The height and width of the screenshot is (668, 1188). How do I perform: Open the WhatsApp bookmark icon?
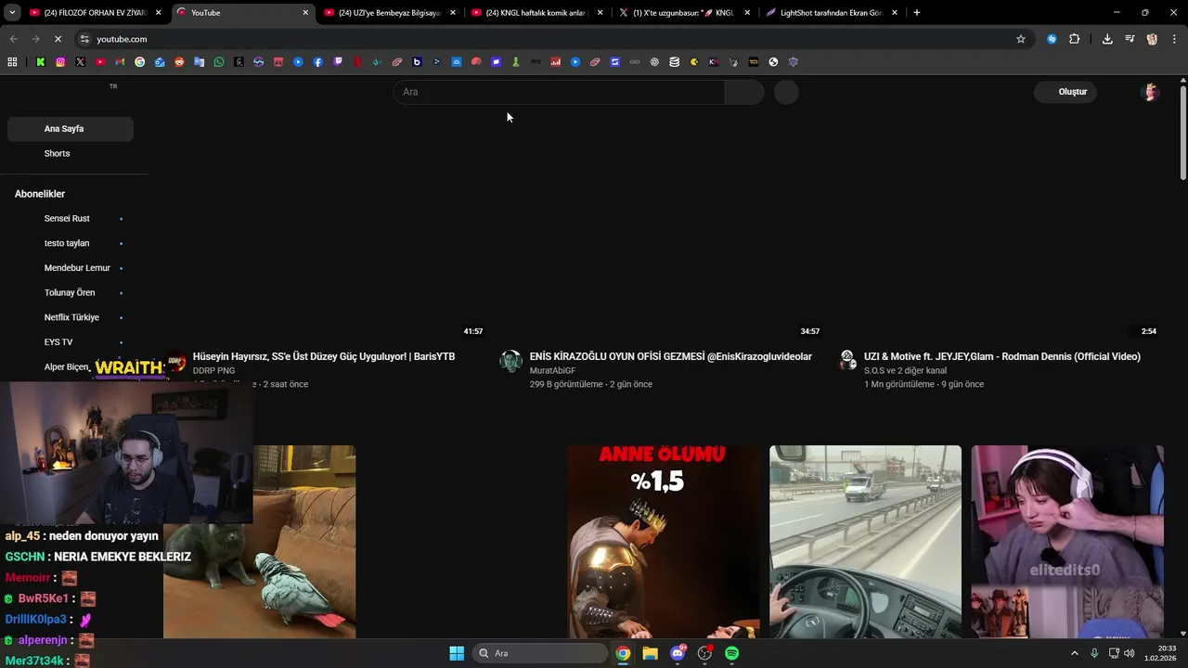pyautogui.click(x=219, y=62)
